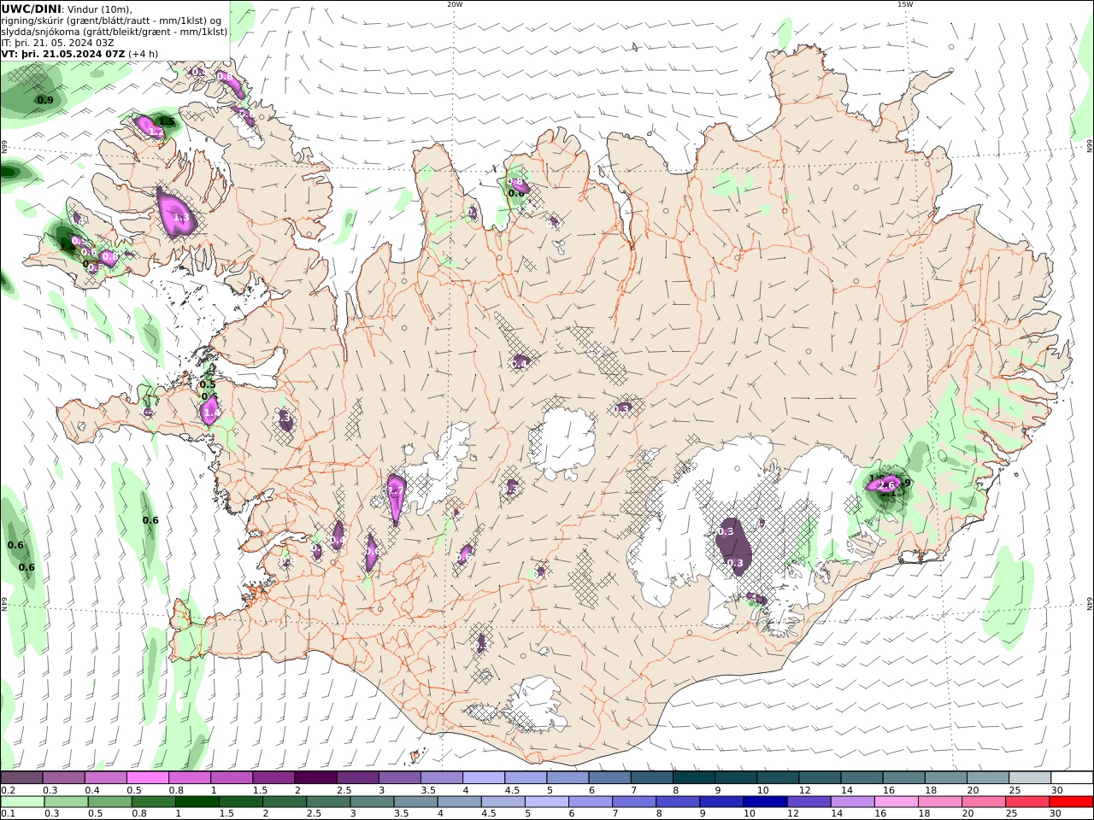Click the upper legend swatch starting at 0.2
The image size is (1094, 820).
22,778
